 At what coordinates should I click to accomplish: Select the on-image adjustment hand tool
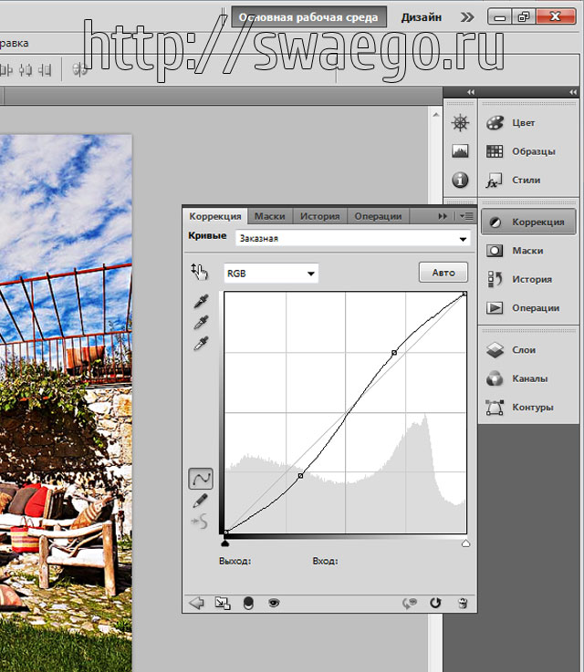[x=200, y=272]
